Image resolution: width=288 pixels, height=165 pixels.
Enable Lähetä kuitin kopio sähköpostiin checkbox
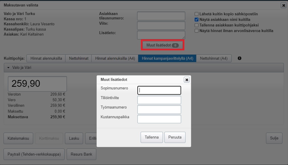(196, 14)
